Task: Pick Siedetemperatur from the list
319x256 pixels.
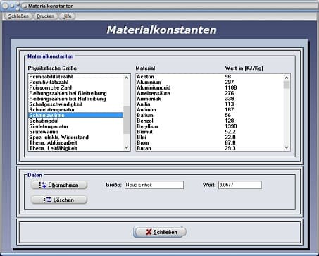Action: 75,126
